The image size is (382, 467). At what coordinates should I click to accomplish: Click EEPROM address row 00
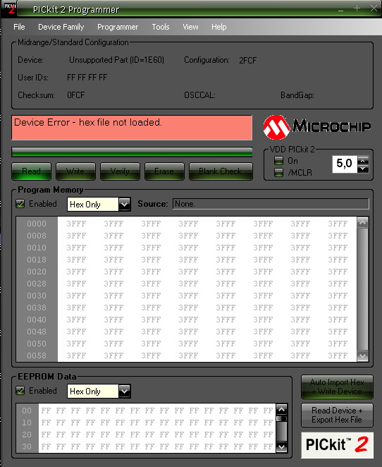[x=27, y=411]
